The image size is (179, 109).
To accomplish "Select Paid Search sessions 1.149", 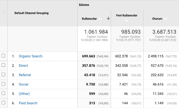I will pyautogui.click(x=159, y=103).
